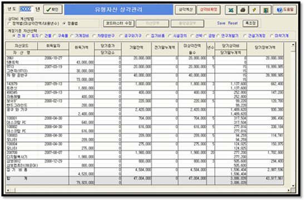Click the 취득일자 column header
The width and height of the screenshot is (305, 201).
click(x=53, y=46)
